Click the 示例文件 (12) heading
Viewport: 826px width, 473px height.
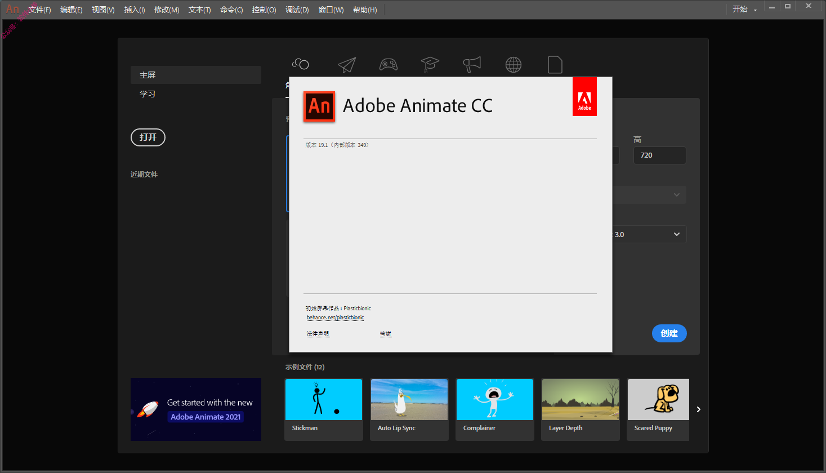305,367
